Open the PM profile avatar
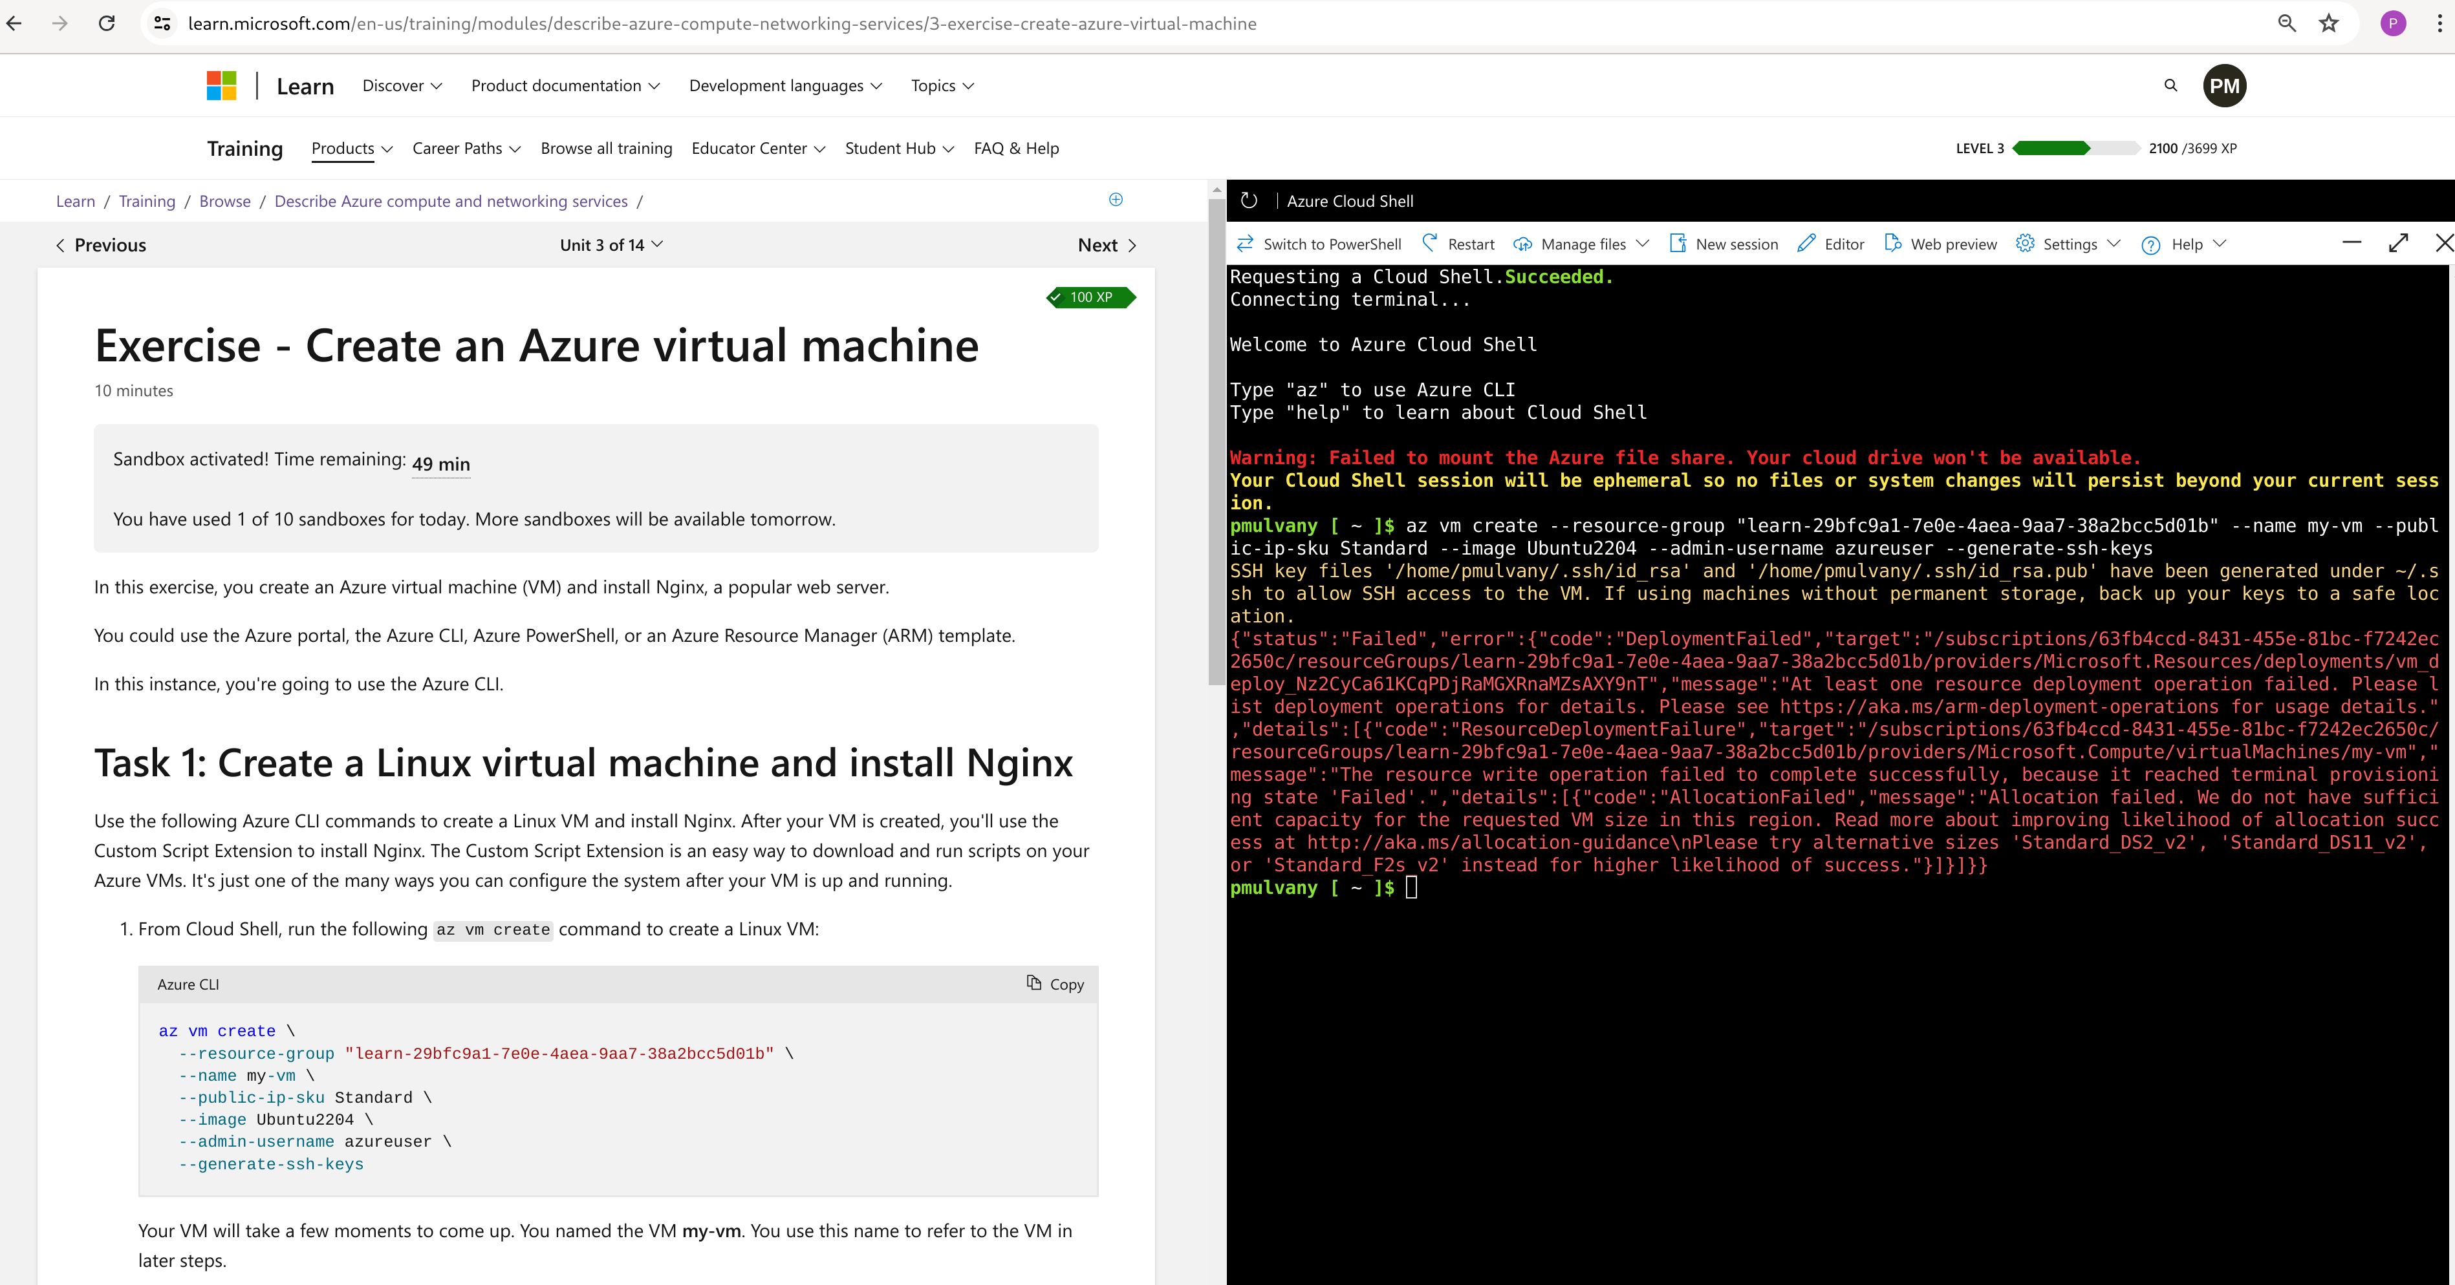The height and width of the screenshot is (1285, 2455). pos(2225,85)
